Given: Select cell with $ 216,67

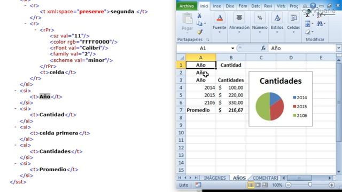Looking at the screenshot, I should coord(231,110).
